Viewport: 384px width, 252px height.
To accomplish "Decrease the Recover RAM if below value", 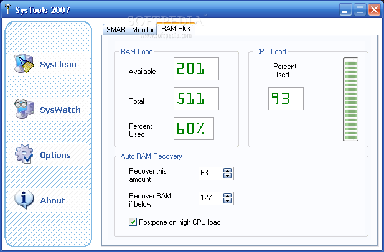I will 227,200.
